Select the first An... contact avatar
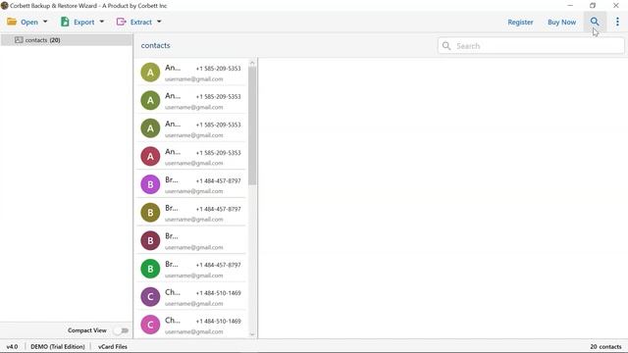Image resolution: width=628 pixels, height=353 pixels. [150, 73]
